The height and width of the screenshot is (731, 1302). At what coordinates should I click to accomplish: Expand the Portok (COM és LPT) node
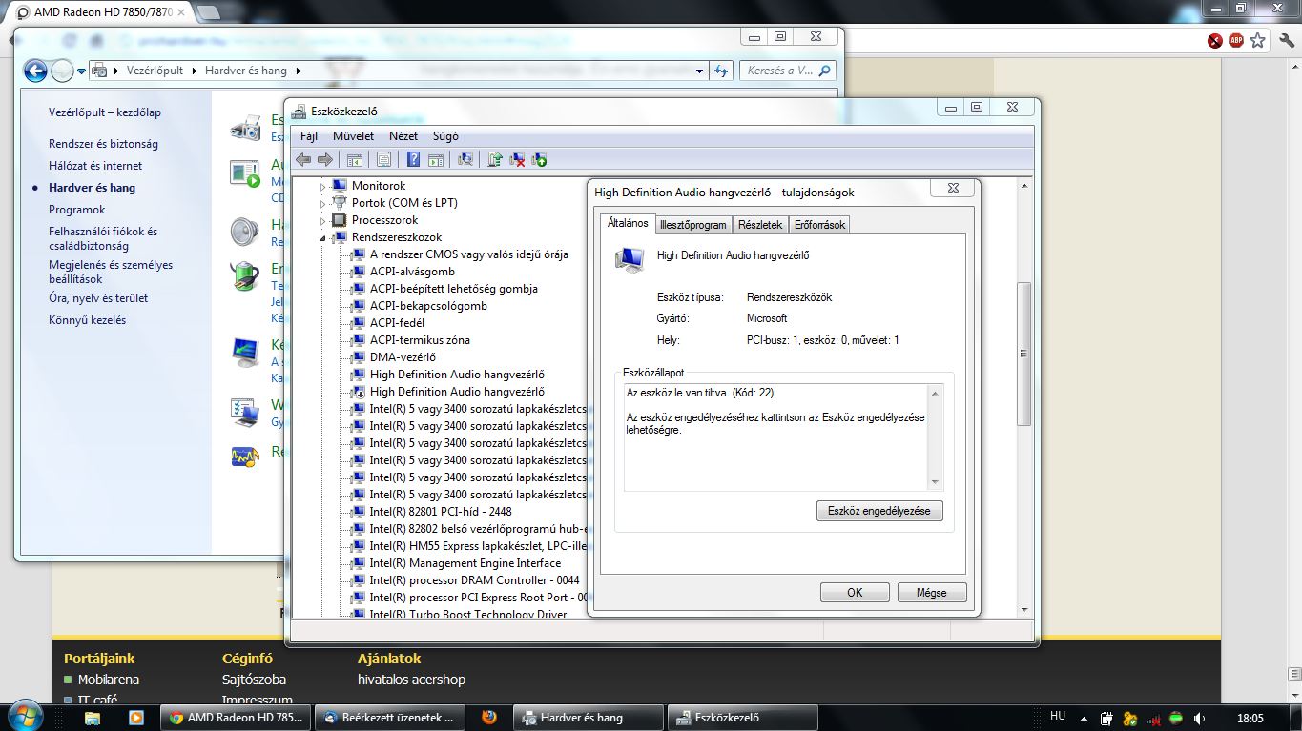point(322,203)
